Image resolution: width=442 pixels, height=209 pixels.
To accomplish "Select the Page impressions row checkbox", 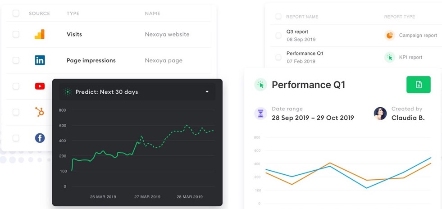I will tap(16, 60).
